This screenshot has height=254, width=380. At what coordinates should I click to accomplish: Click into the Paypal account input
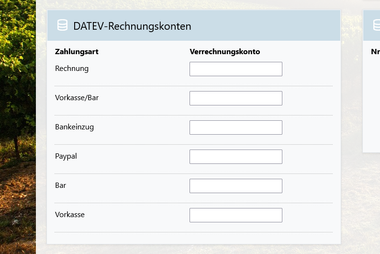point(235,157)
